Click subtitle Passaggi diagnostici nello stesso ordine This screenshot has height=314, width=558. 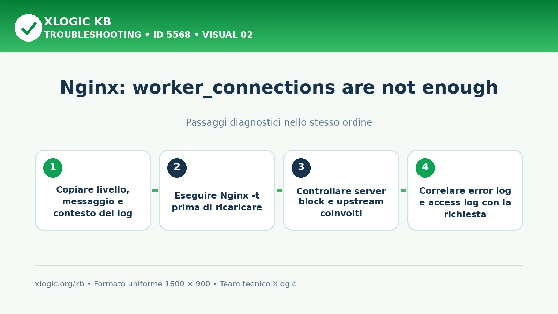pyautogui.click(x=279, y=122)
